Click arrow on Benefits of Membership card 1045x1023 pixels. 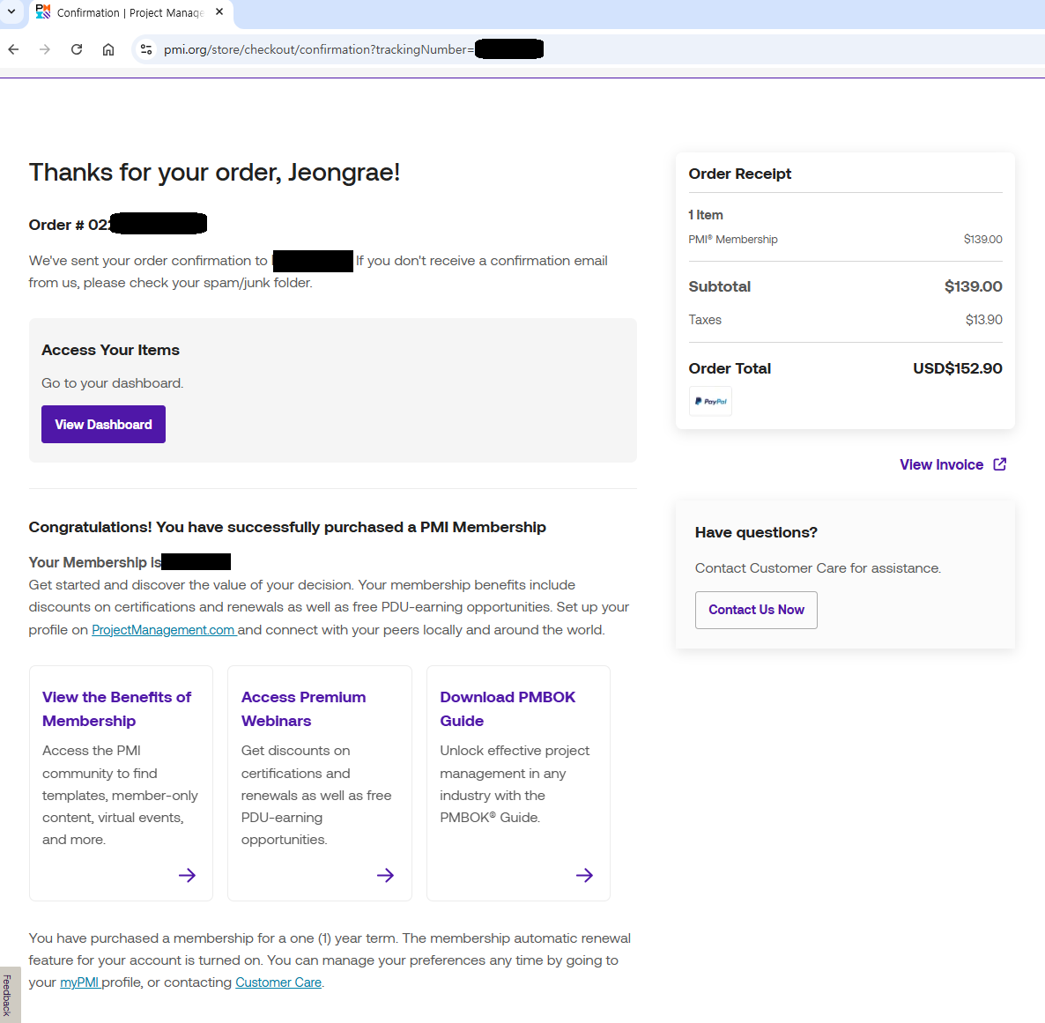(188, 875)
